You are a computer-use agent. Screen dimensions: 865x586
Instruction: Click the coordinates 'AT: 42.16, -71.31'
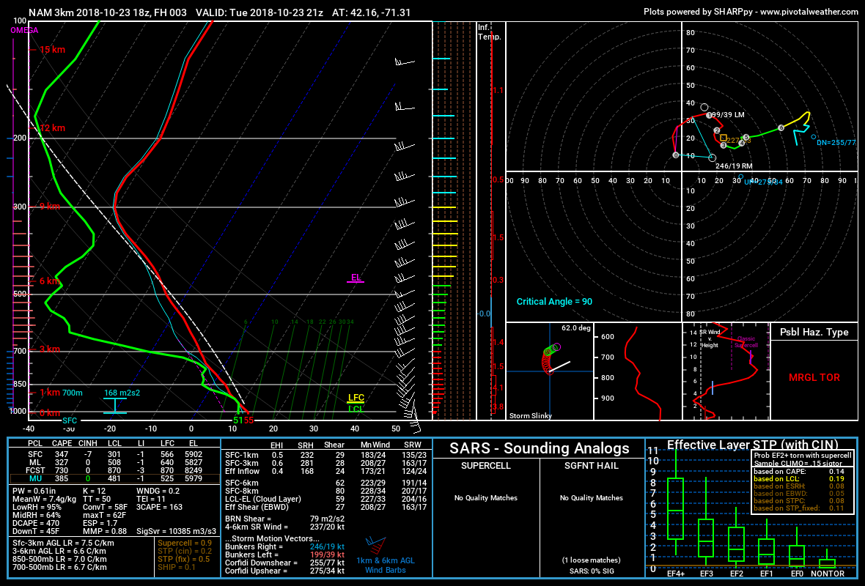point(371,12)
